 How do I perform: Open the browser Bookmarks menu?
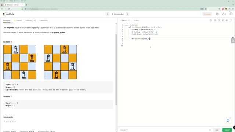(x=17, y=1)
